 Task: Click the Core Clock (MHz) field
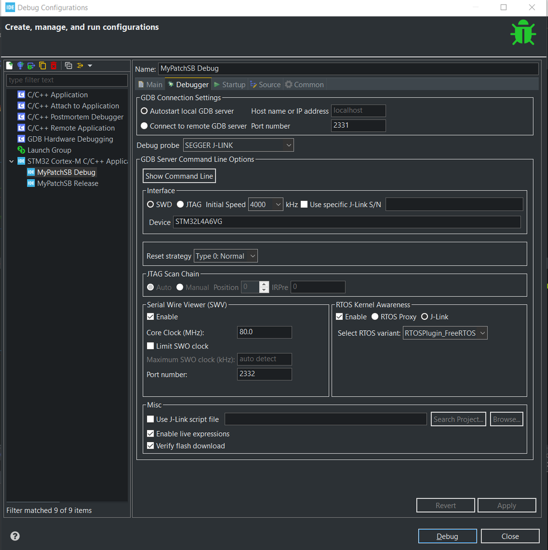pyautogui.click(x=264, y=332)
